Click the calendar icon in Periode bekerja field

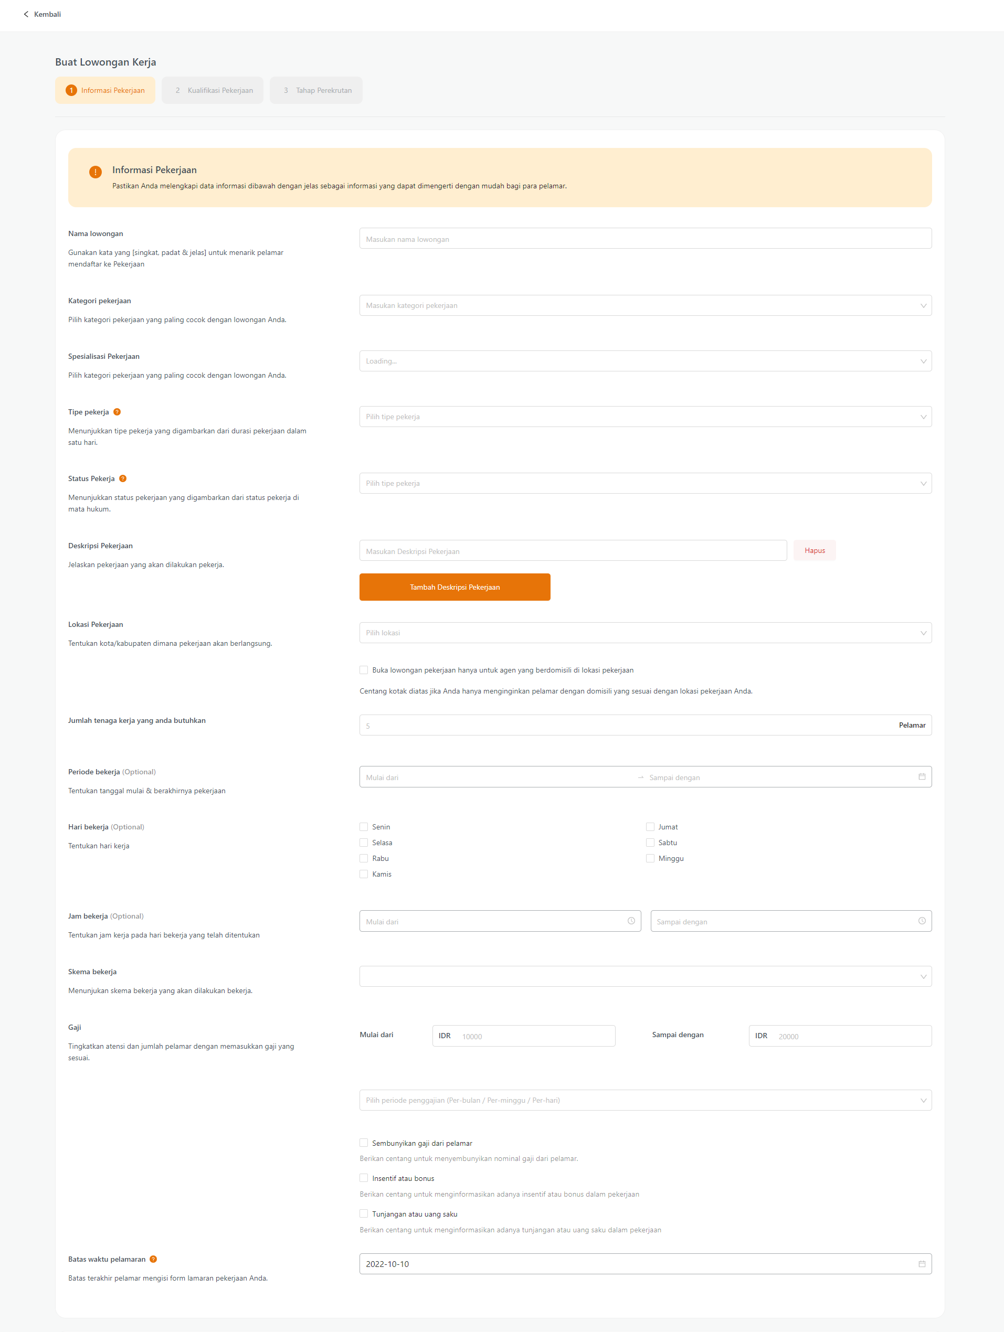[922, 777]
